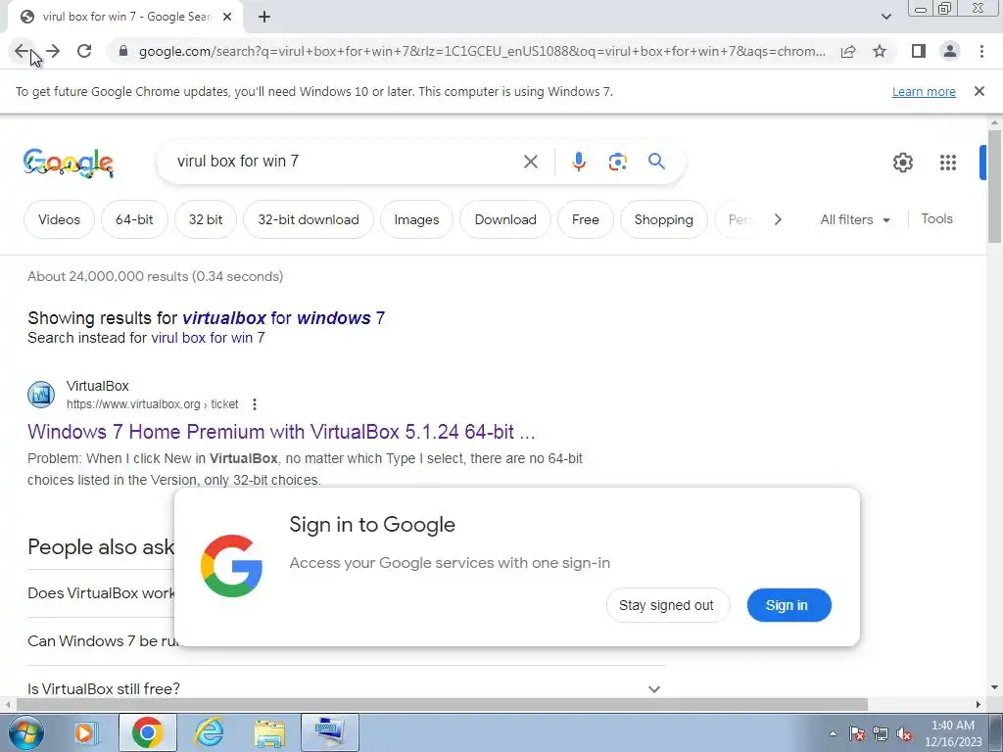Select the Images filter chip
The height and width of the screenshot is (752, 1003).
coord(416,219)
